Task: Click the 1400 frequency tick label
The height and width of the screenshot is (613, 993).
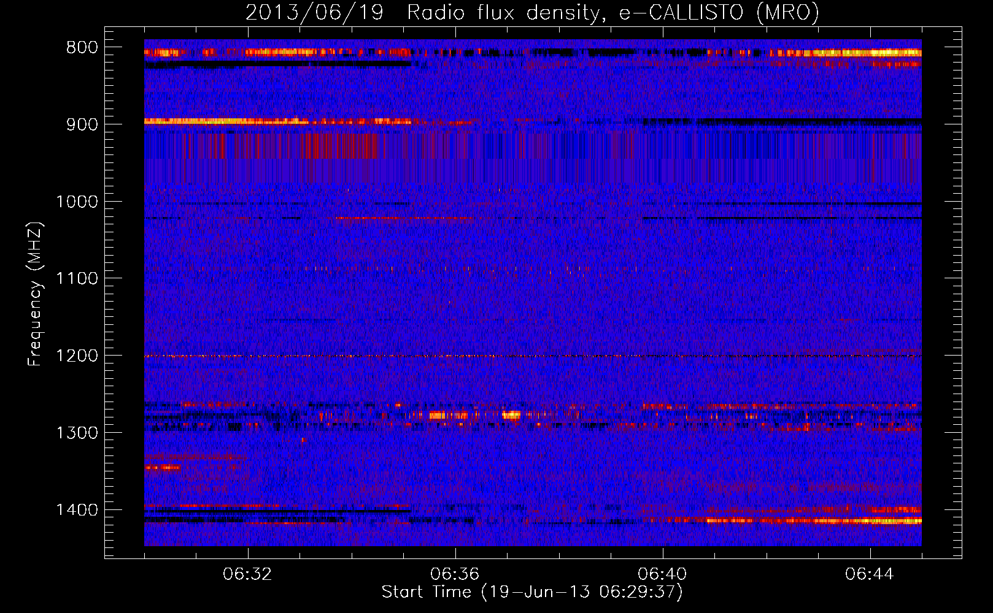Action: (x=77, y=510)
